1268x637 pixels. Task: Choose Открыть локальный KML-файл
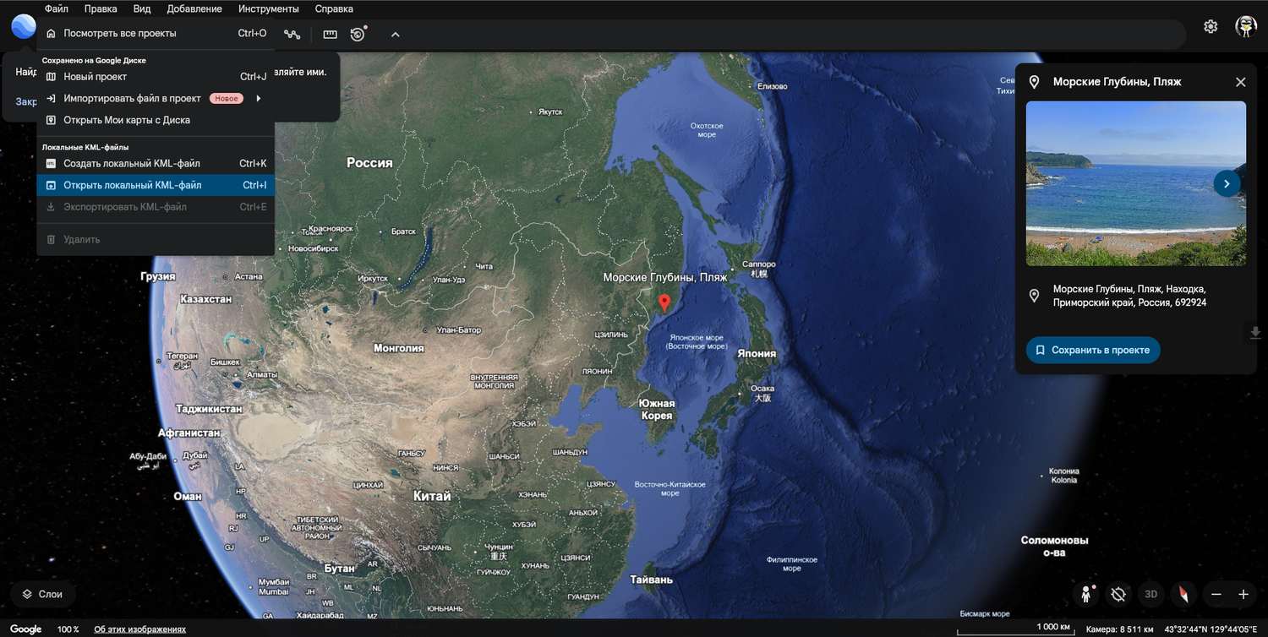pyautogui.click(x=156, y=185)
